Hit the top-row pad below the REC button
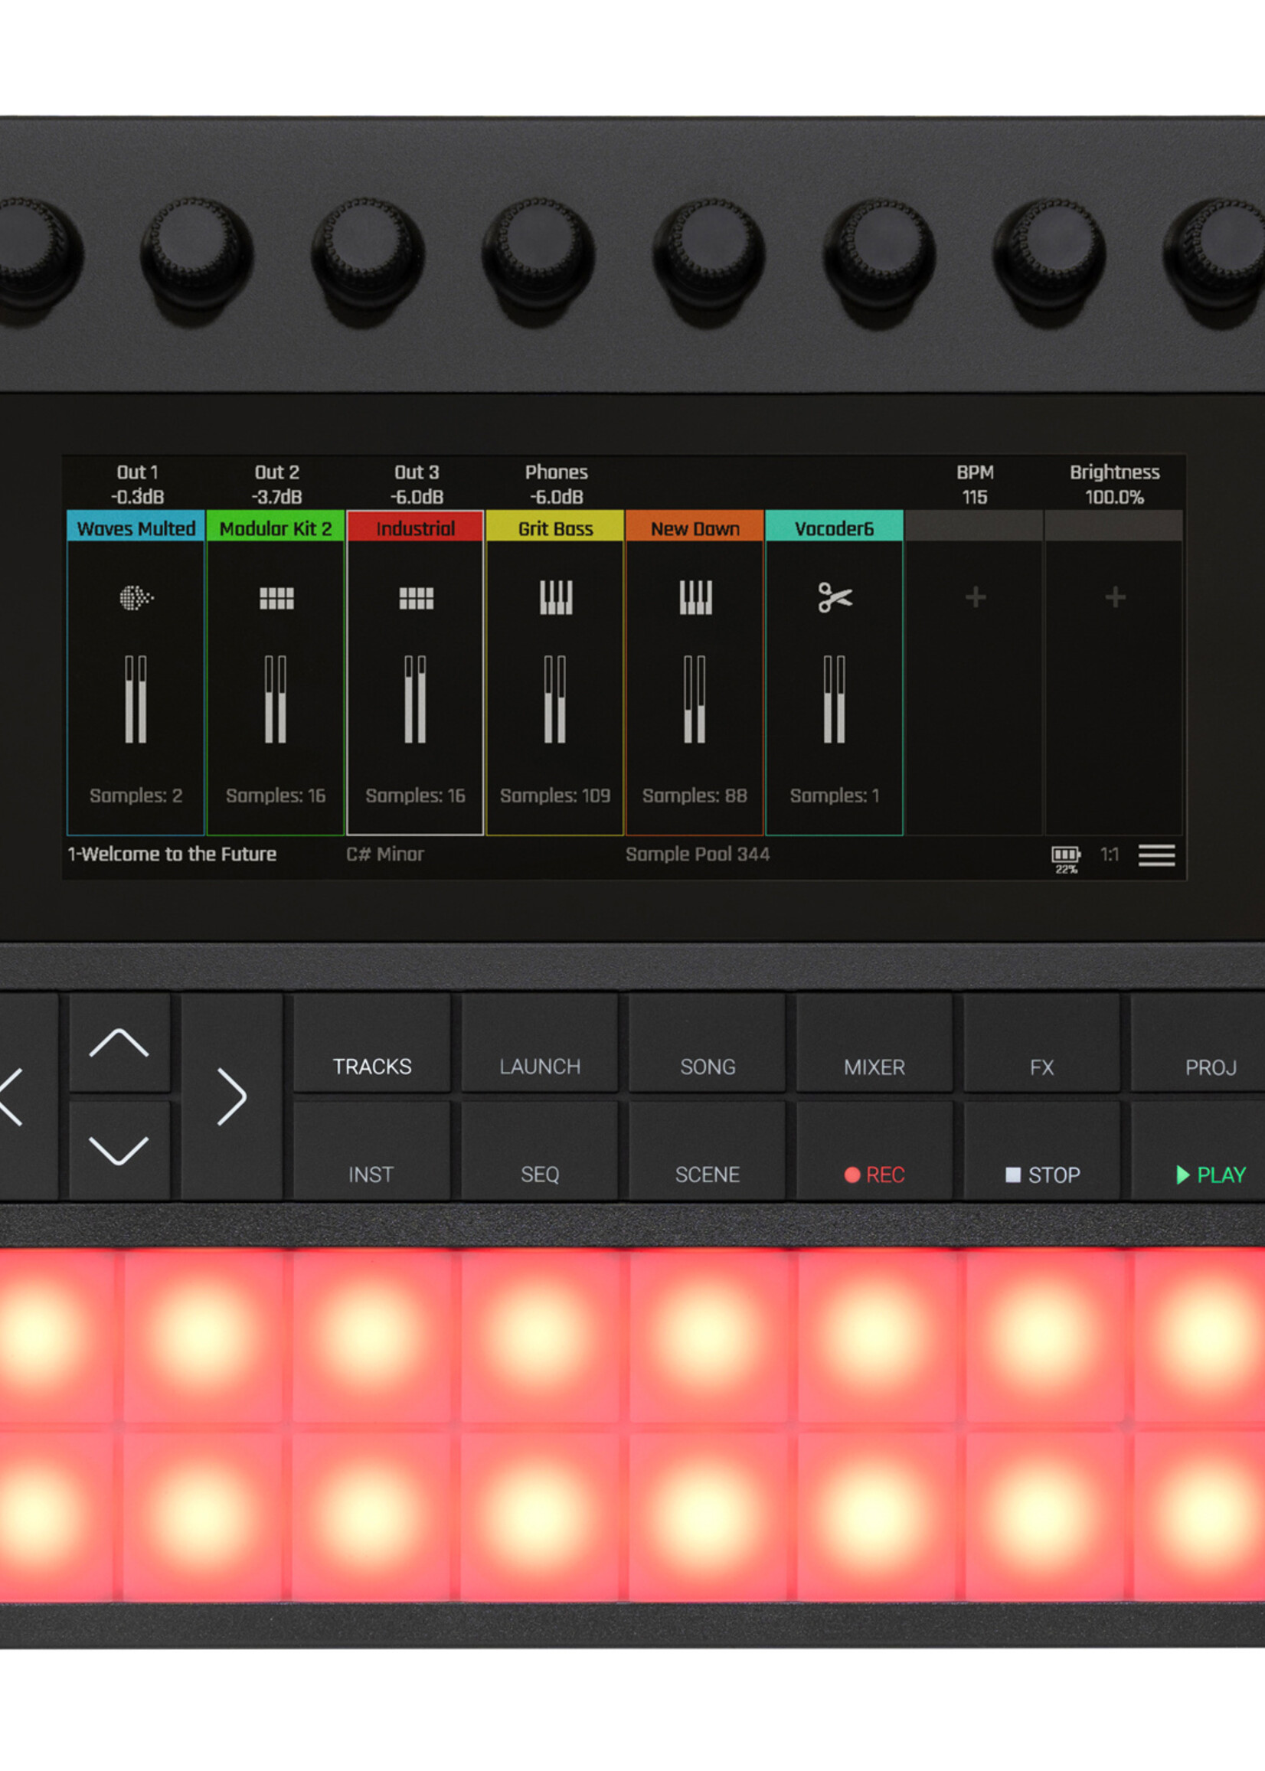 click(x=875, y=1336)
